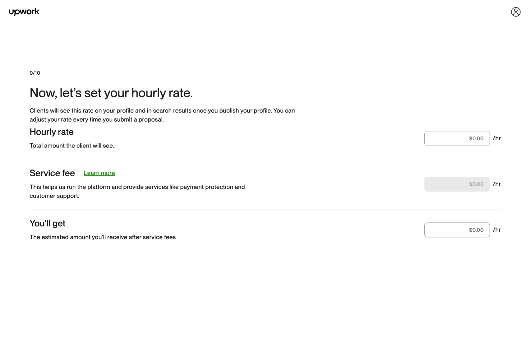Image resolution: width=531 pixels, height=362 pixels.
Task: Click the "Hourly rate" section title
Action: point(52,132)
